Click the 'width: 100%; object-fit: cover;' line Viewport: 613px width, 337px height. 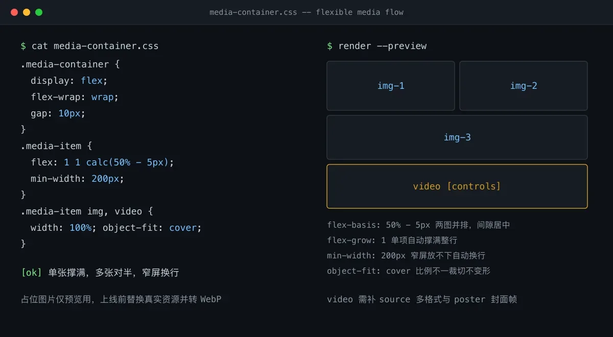tap(116, 228)
